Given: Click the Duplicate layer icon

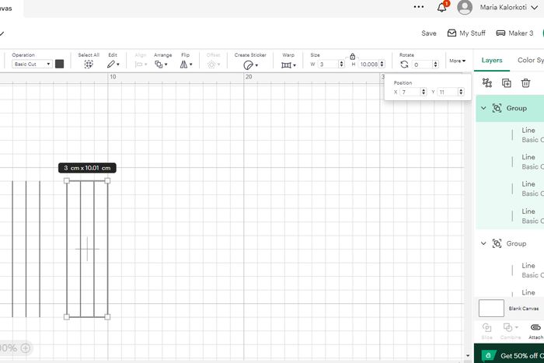Looking at the screenshot, I should coord(506,83).
